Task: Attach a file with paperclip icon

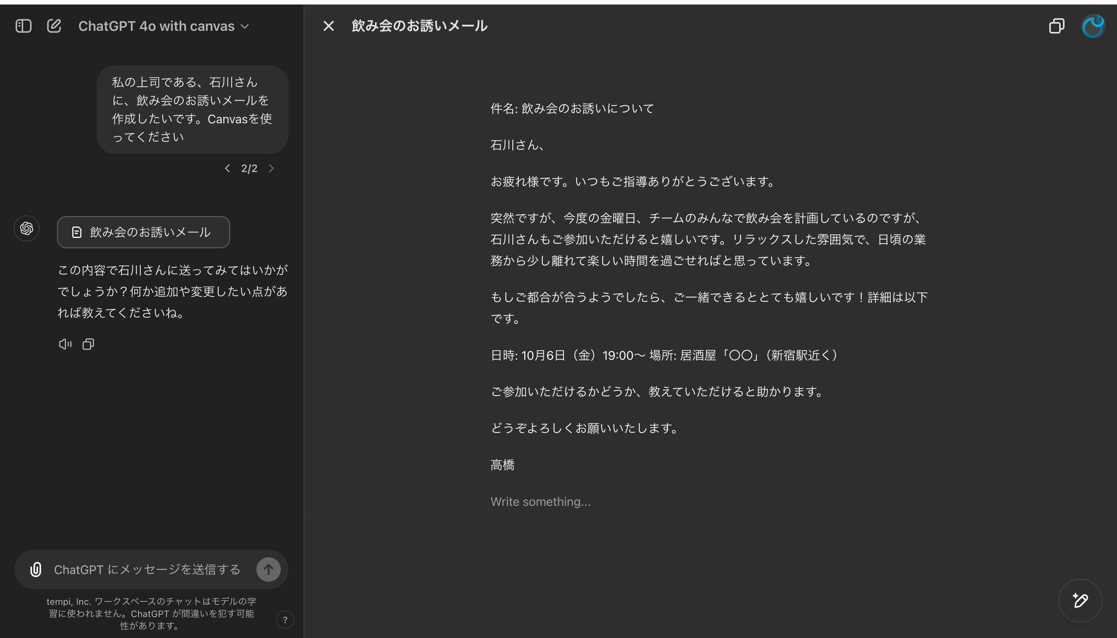Action: point(36,569)
